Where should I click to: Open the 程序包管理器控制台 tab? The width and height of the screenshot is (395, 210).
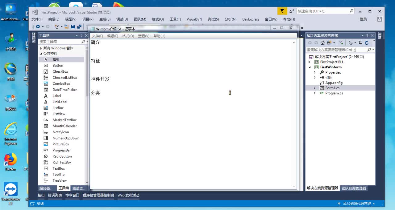pyautogui.click(x=98, y=195)
